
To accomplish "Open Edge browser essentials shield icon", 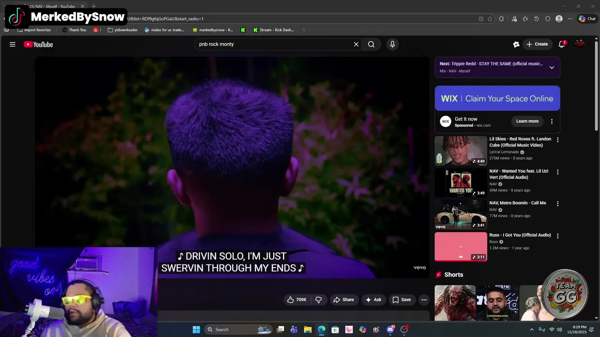I will (x=547, y=19).
